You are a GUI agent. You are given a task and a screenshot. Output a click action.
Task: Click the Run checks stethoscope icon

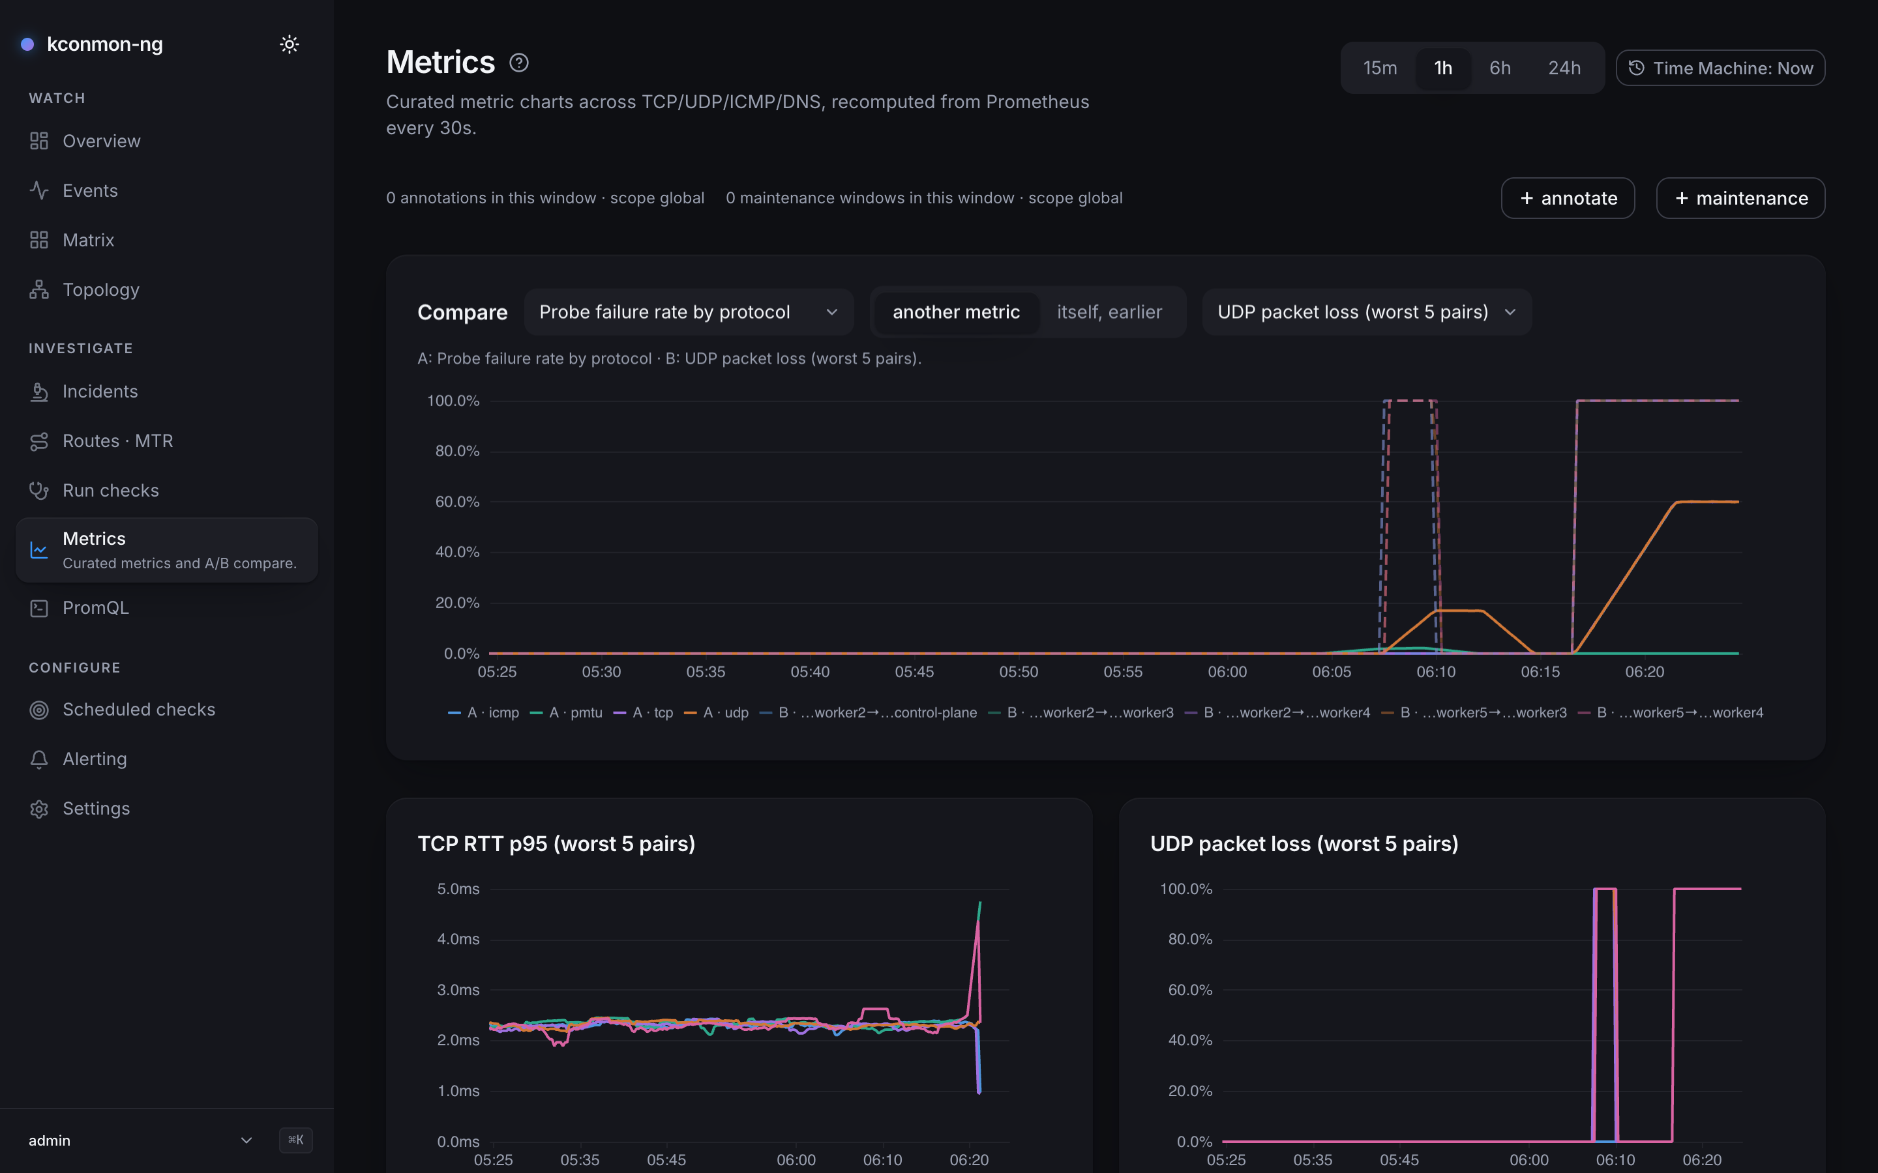tap(39, 490)
